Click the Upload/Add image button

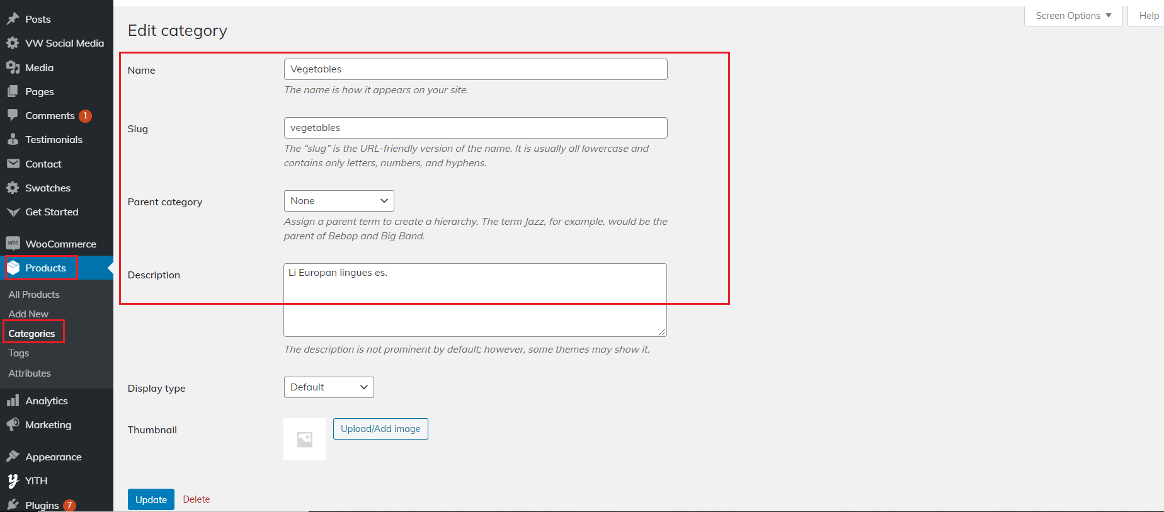(380, 429)
